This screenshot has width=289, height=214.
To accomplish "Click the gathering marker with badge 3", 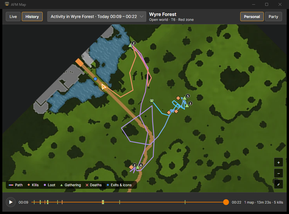I will [x=187, y=105].
